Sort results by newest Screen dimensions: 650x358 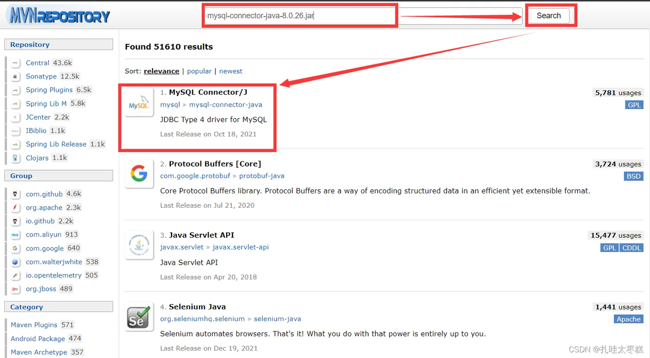(x=231, y=71)
